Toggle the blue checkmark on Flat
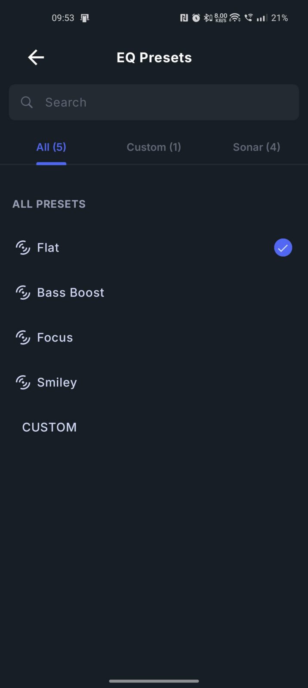The image size is (308, 688). coord(283,248)
